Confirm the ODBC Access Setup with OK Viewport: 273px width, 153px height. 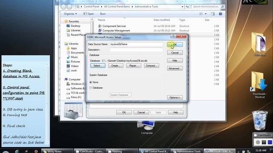click(175, 45)
